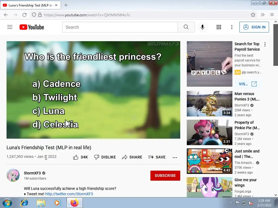The width and height of the screenshot is (278, 208).
Task: Click the scrollbar down arrow
Action: point(276,195)
